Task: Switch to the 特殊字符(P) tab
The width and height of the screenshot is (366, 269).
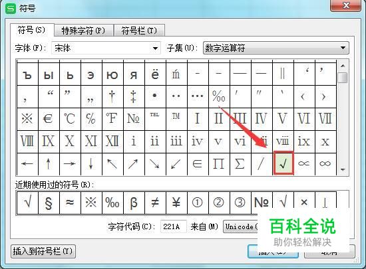Action: pyautogui.click(x=84, y=31)
